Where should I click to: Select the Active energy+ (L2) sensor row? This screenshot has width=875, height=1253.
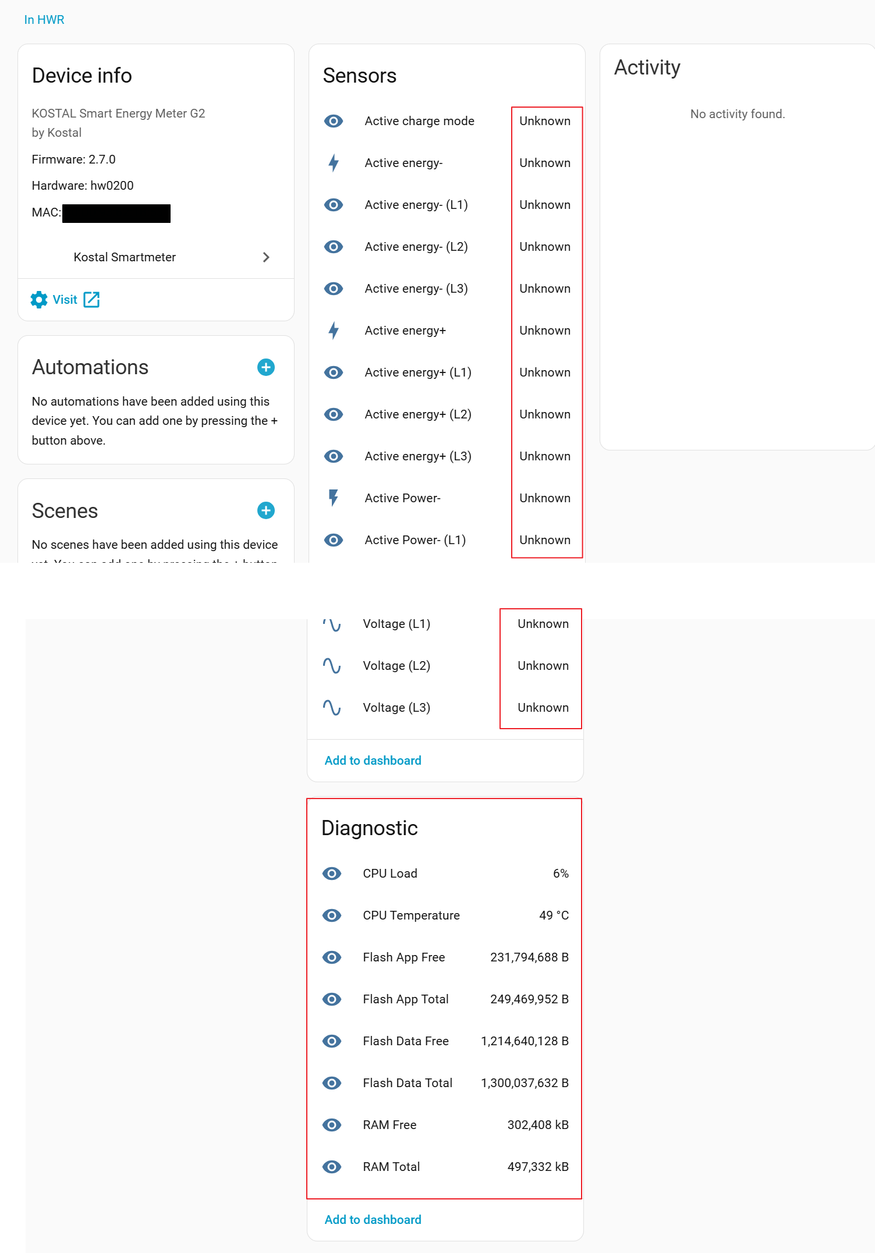418,414
